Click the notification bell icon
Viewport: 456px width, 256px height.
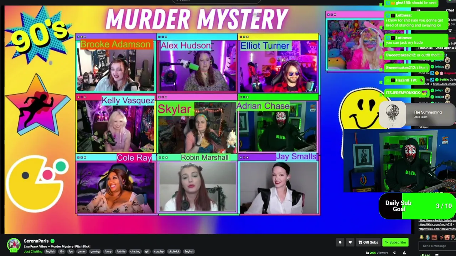pyautogui.click(x=340, y=242)
